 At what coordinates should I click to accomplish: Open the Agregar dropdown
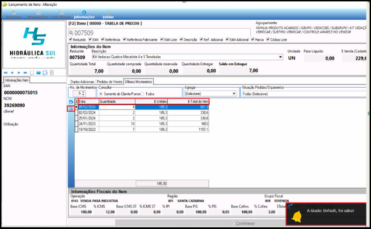pyautogui.click(x=211, y=93)
